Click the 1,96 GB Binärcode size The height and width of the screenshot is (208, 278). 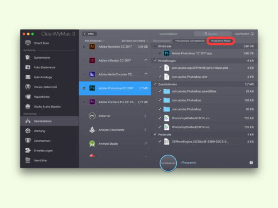(249, 46)
